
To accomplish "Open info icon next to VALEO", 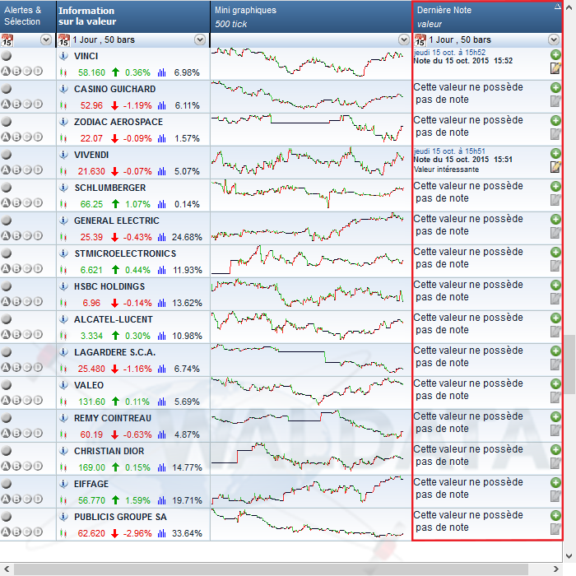I will [x=63, y=385].
